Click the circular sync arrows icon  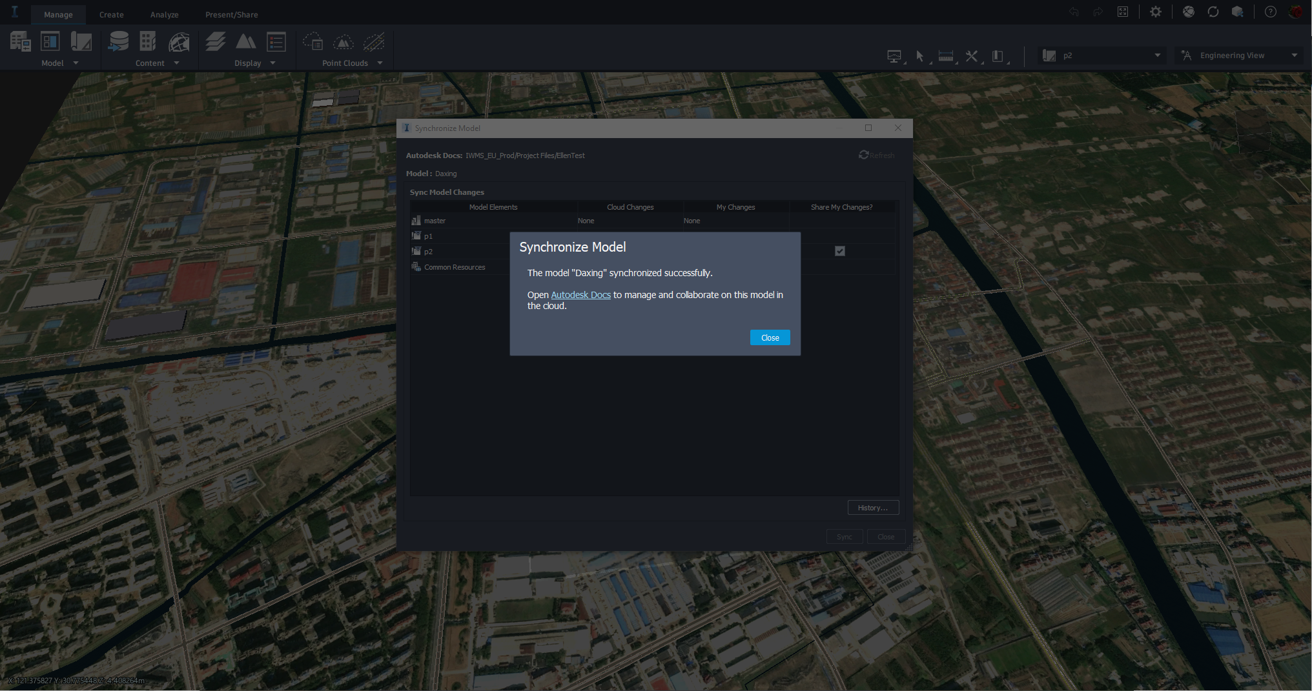1213,12
